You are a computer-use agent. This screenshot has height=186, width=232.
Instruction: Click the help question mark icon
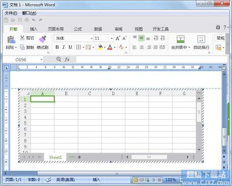click(x=225, y=27)
